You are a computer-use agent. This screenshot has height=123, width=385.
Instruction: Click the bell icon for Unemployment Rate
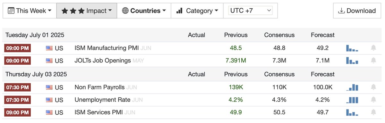click(373, 100)
